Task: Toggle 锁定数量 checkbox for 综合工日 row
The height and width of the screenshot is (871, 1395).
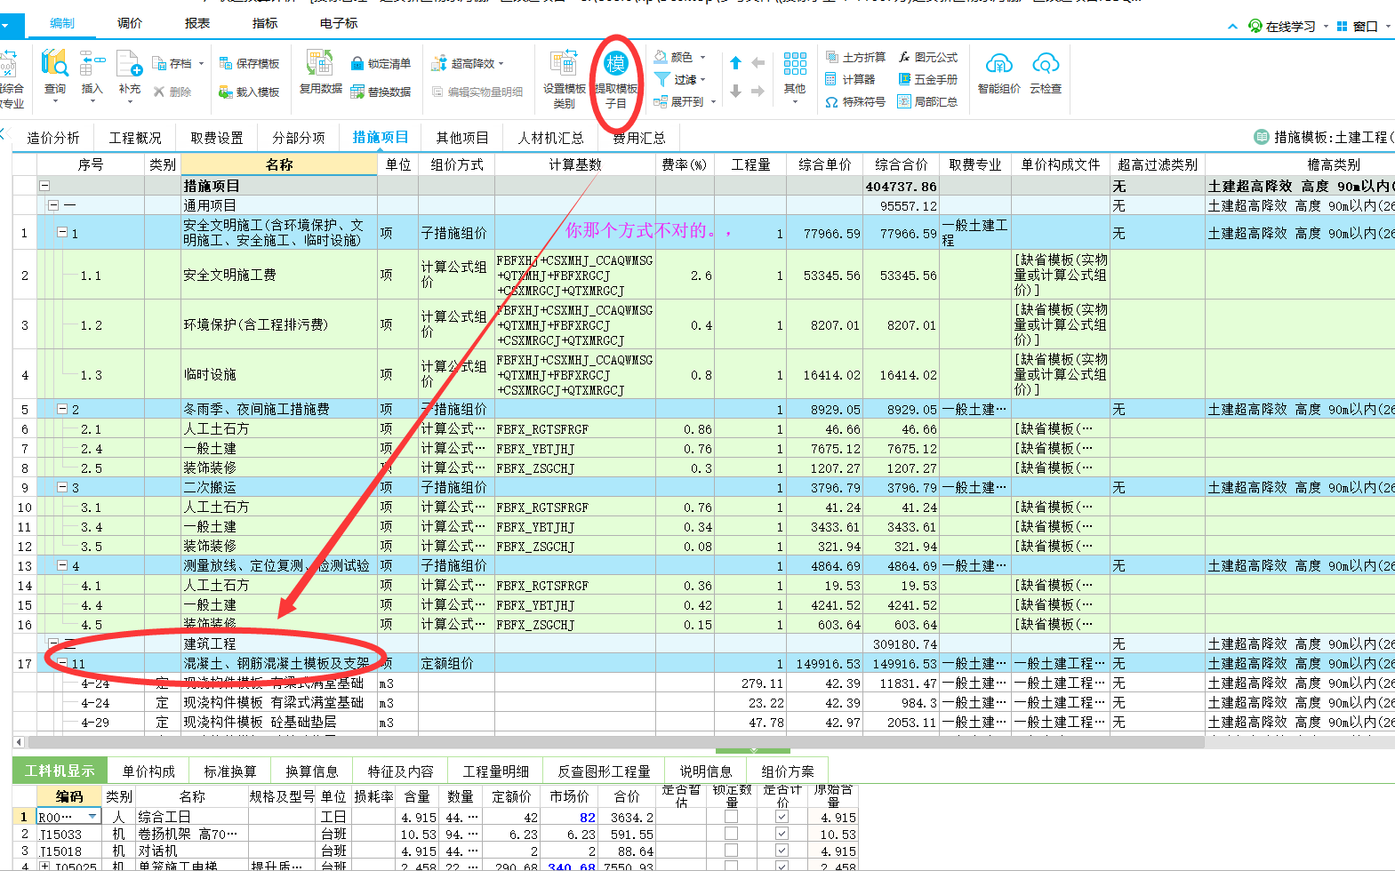Action: pyautogui.click(x=731, y=817)
